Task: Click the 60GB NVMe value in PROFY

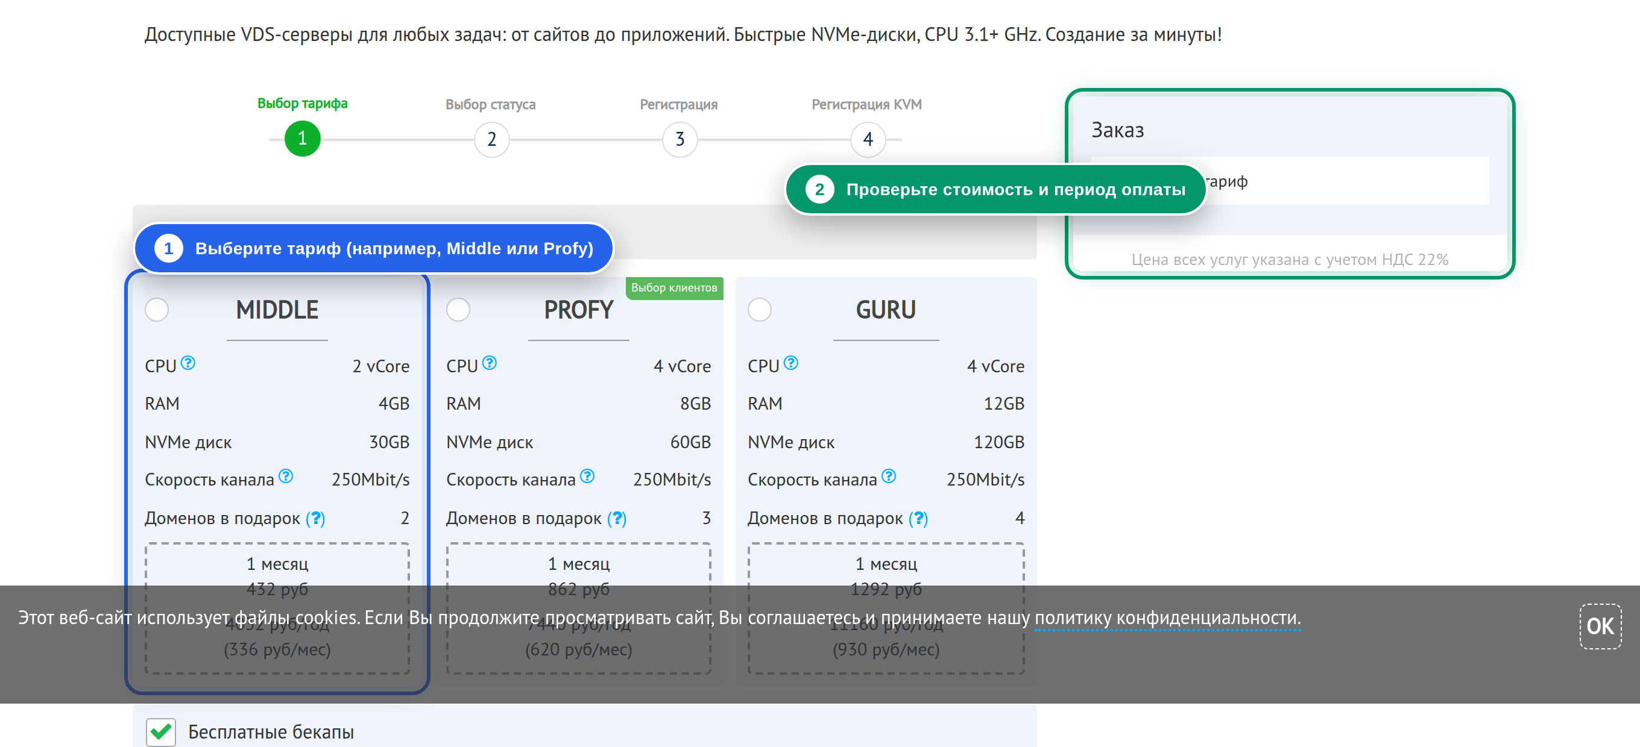Action: (690, 442)
